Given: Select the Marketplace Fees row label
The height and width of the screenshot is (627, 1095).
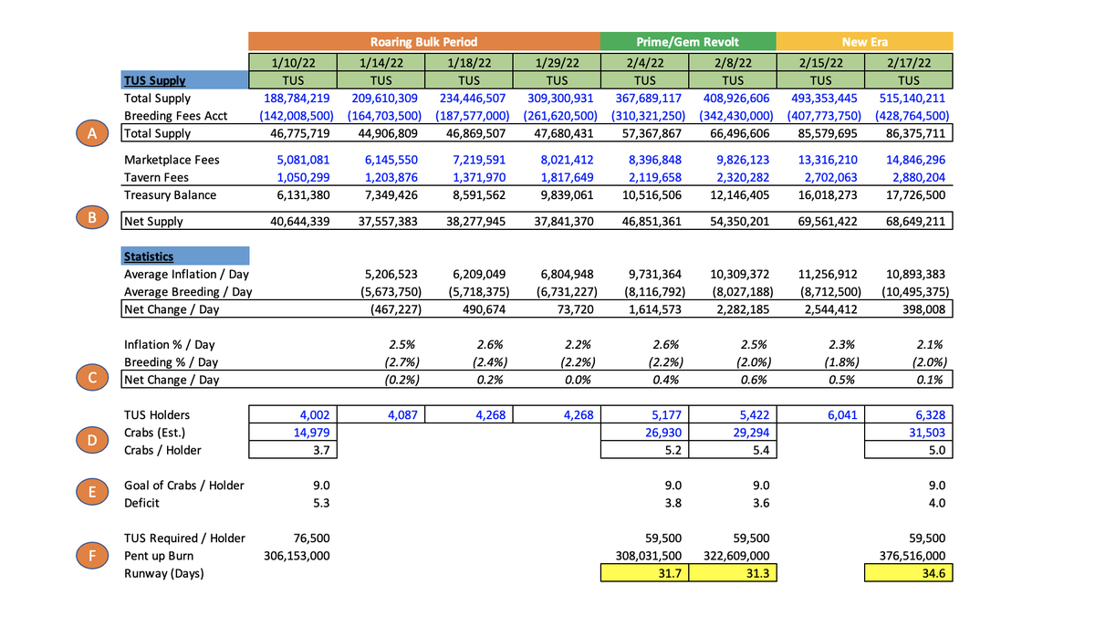Looking at the screenshot, I should 170,160.
